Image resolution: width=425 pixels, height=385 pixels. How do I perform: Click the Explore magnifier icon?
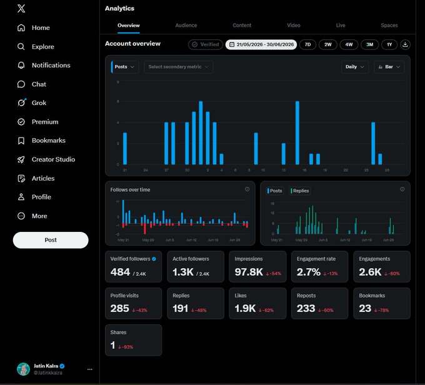click(x=21, y=47)
